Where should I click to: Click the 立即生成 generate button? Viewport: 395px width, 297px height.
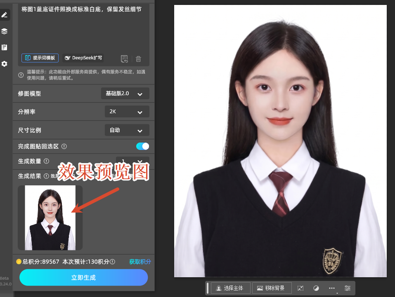point(83,277)
